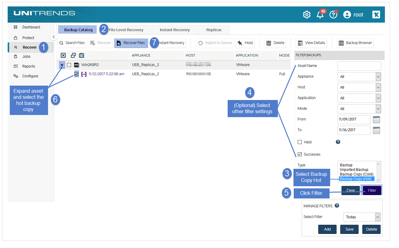The width and height of the screenshot is (399, 248).
Task: Click the deselect all icon in table header
Action: click(63, 55)
